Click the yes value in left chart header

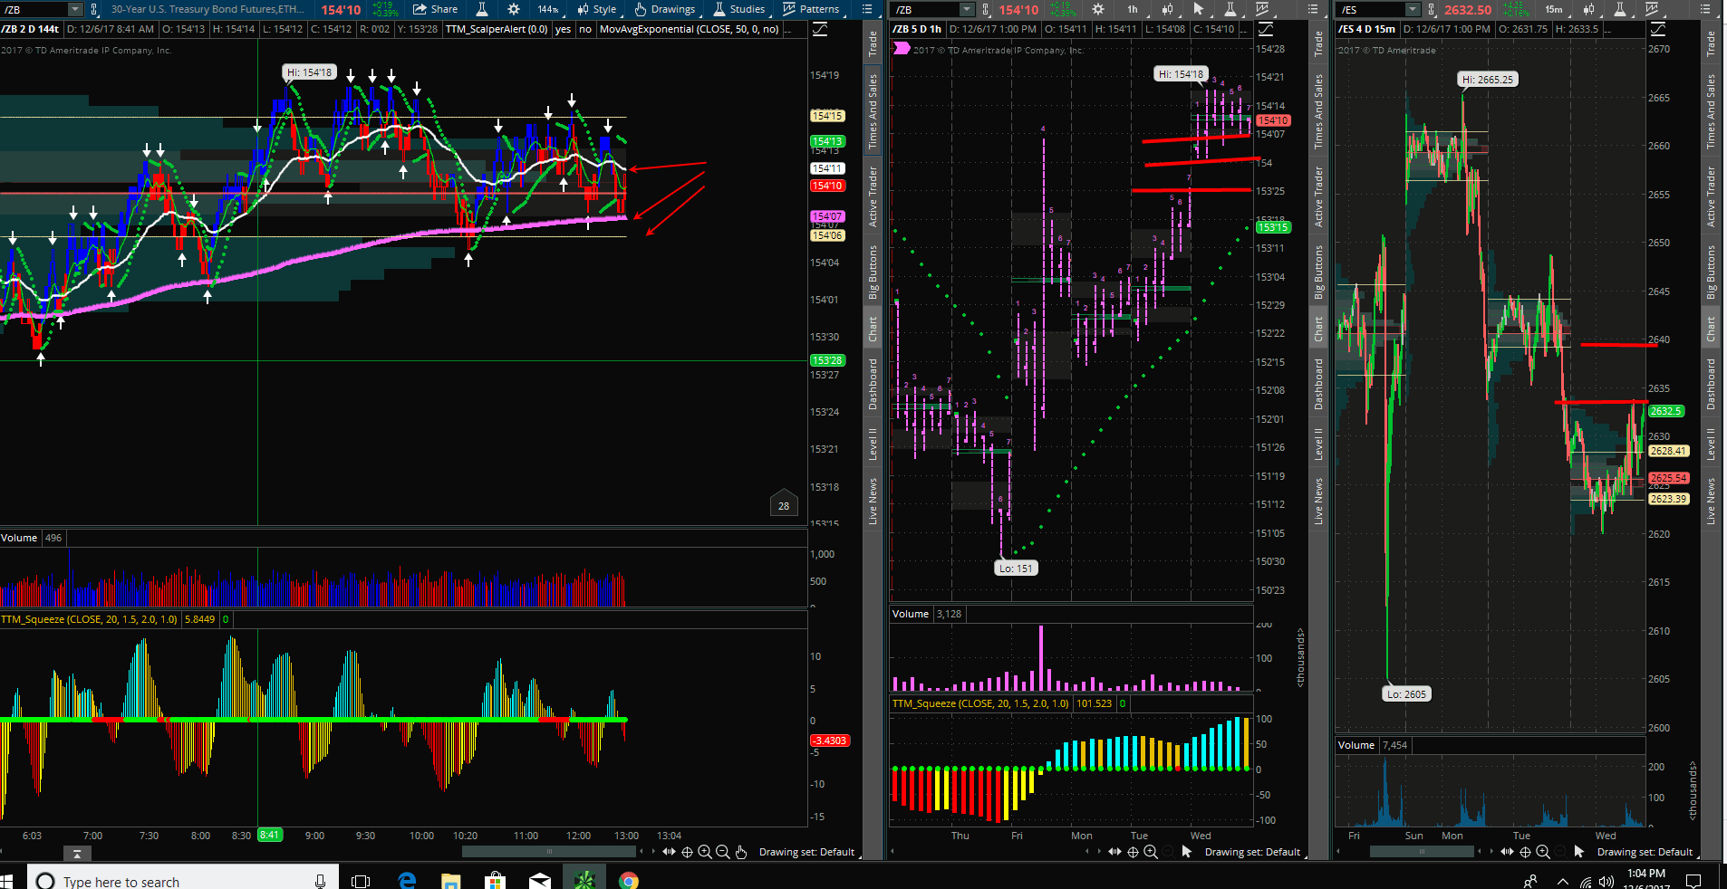click(x=563, y=29)
